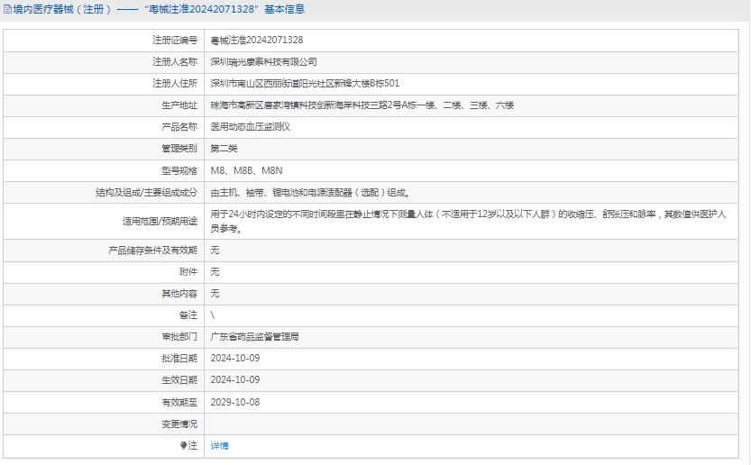The image size is (751, 465).
Task: Click the 注册证编号 row label
Action: point(175,41)
